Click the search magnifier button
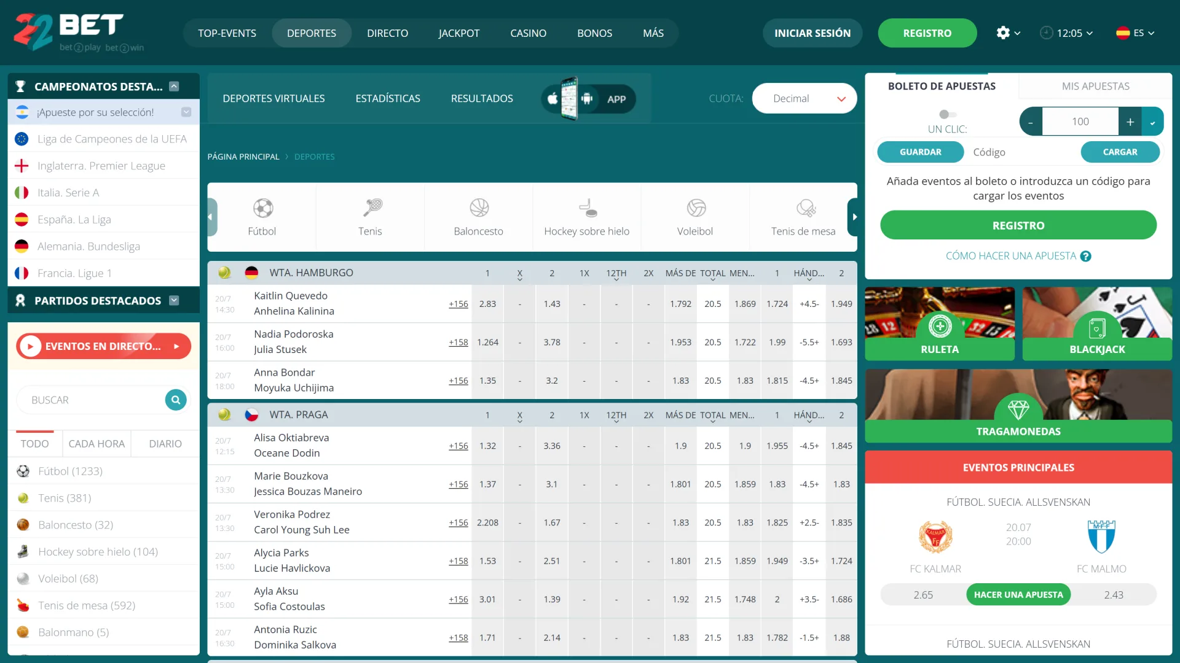Screen dimensions: 1180x663 click(x=176, y=400)
